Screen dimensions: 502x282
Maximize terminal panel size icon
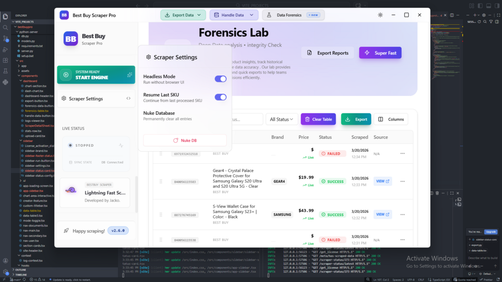coord(452,193)
